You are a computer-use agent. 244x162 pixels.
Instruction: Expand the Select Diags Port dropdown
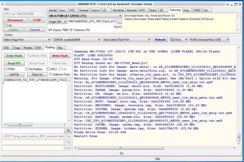pyautogui.click(x=27, y=40)
